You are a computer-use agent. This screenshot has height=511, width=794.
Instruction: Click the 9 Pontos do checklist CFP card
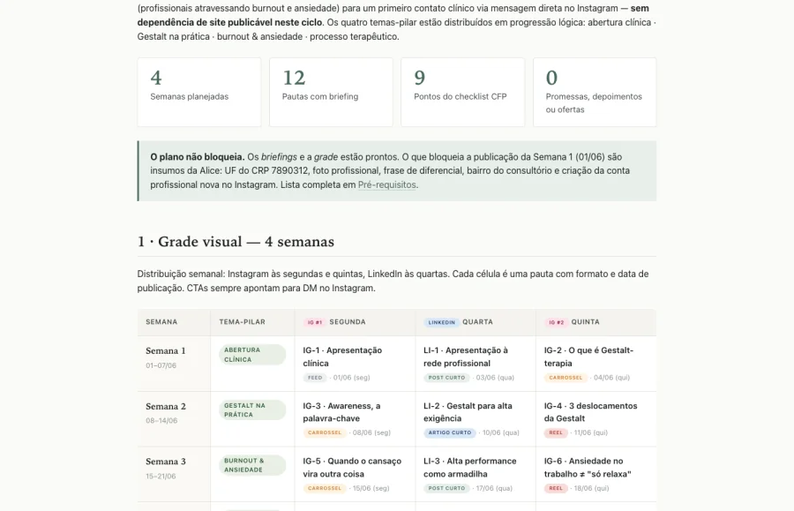(x=463, y=92)
